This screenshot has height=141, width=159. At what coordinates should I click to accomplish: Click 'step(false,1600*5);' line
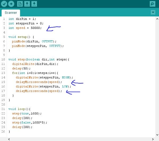pos(30,122)
